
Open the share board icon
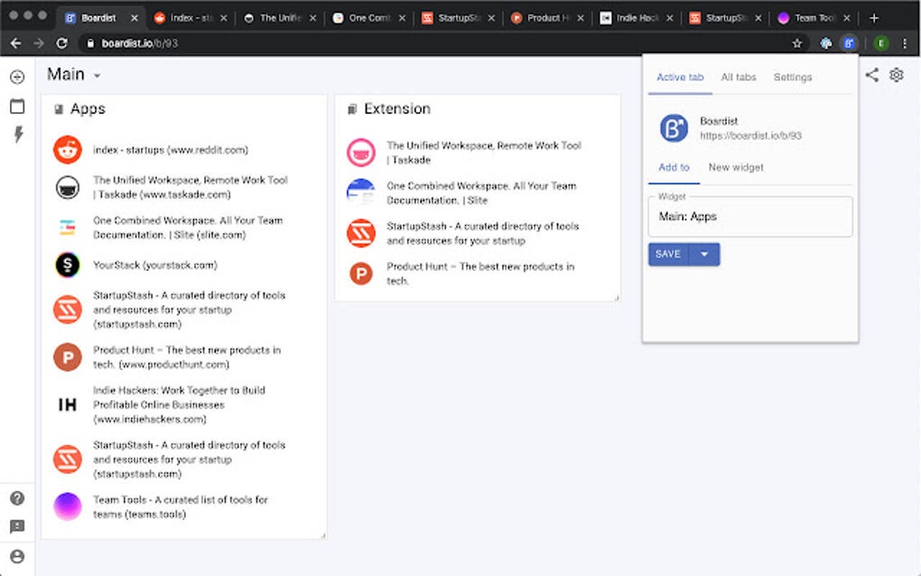[871, 75]
